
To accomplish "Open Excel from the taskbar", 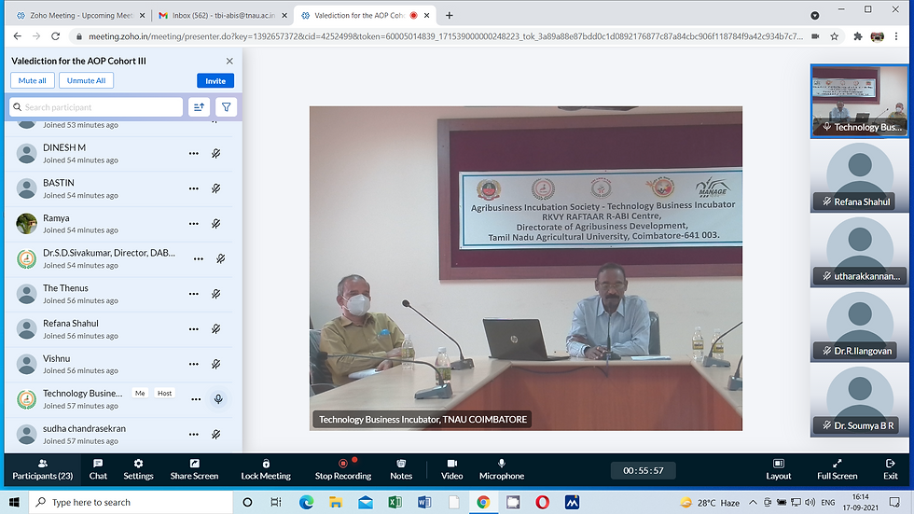I will click(395, 503).
